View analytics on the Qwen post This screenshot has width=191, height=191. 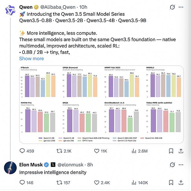pos(139,151)
